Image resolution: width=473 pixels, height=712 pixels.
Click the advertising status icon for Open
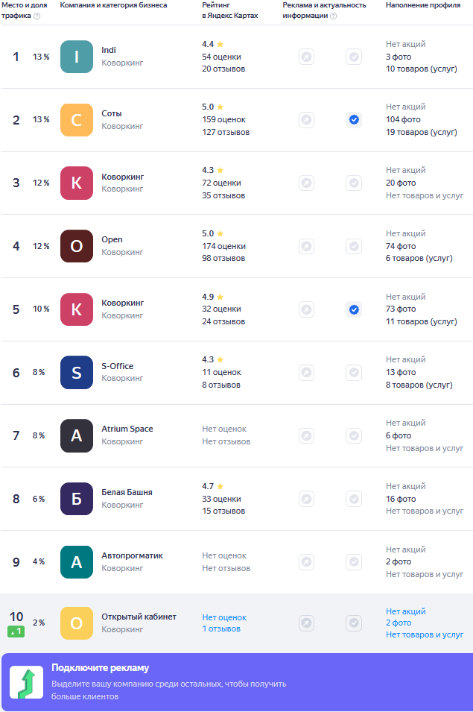tap(307, 246)
